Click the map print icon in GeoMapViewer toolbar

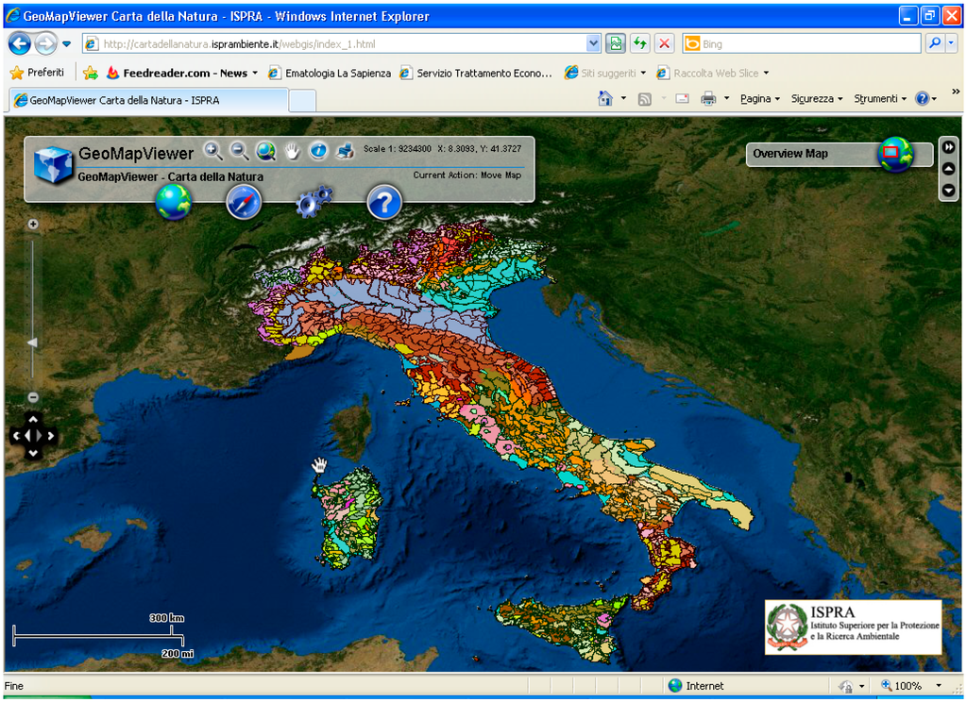tap(345, 151)
